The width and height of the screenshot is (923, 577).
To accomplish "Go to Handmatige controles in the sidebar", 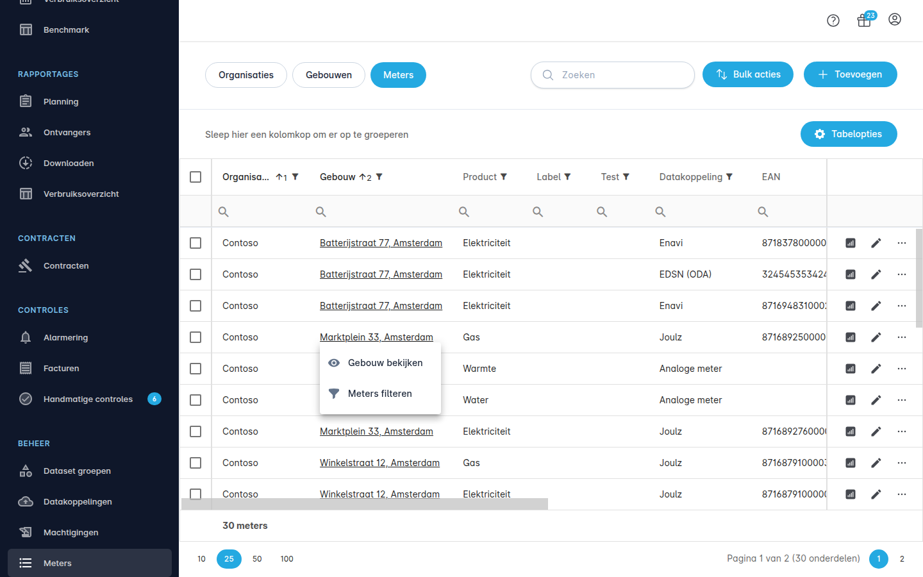I will tap(90, 399).
